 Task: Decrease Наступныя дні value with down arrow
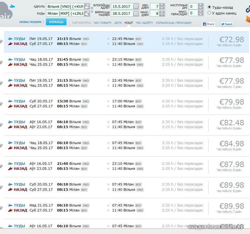200,8
